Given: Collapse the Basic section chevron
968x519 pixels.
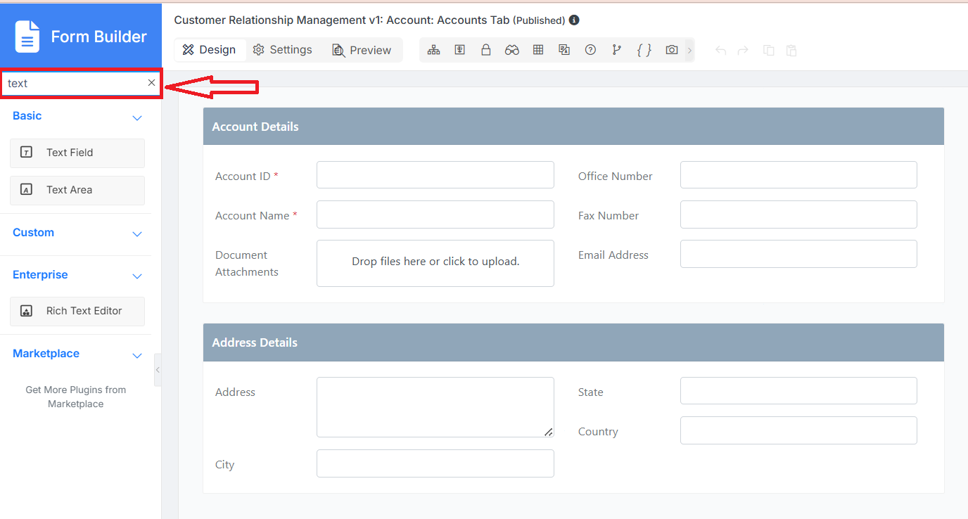Looking at the screenshot, I should click(137, 117).
